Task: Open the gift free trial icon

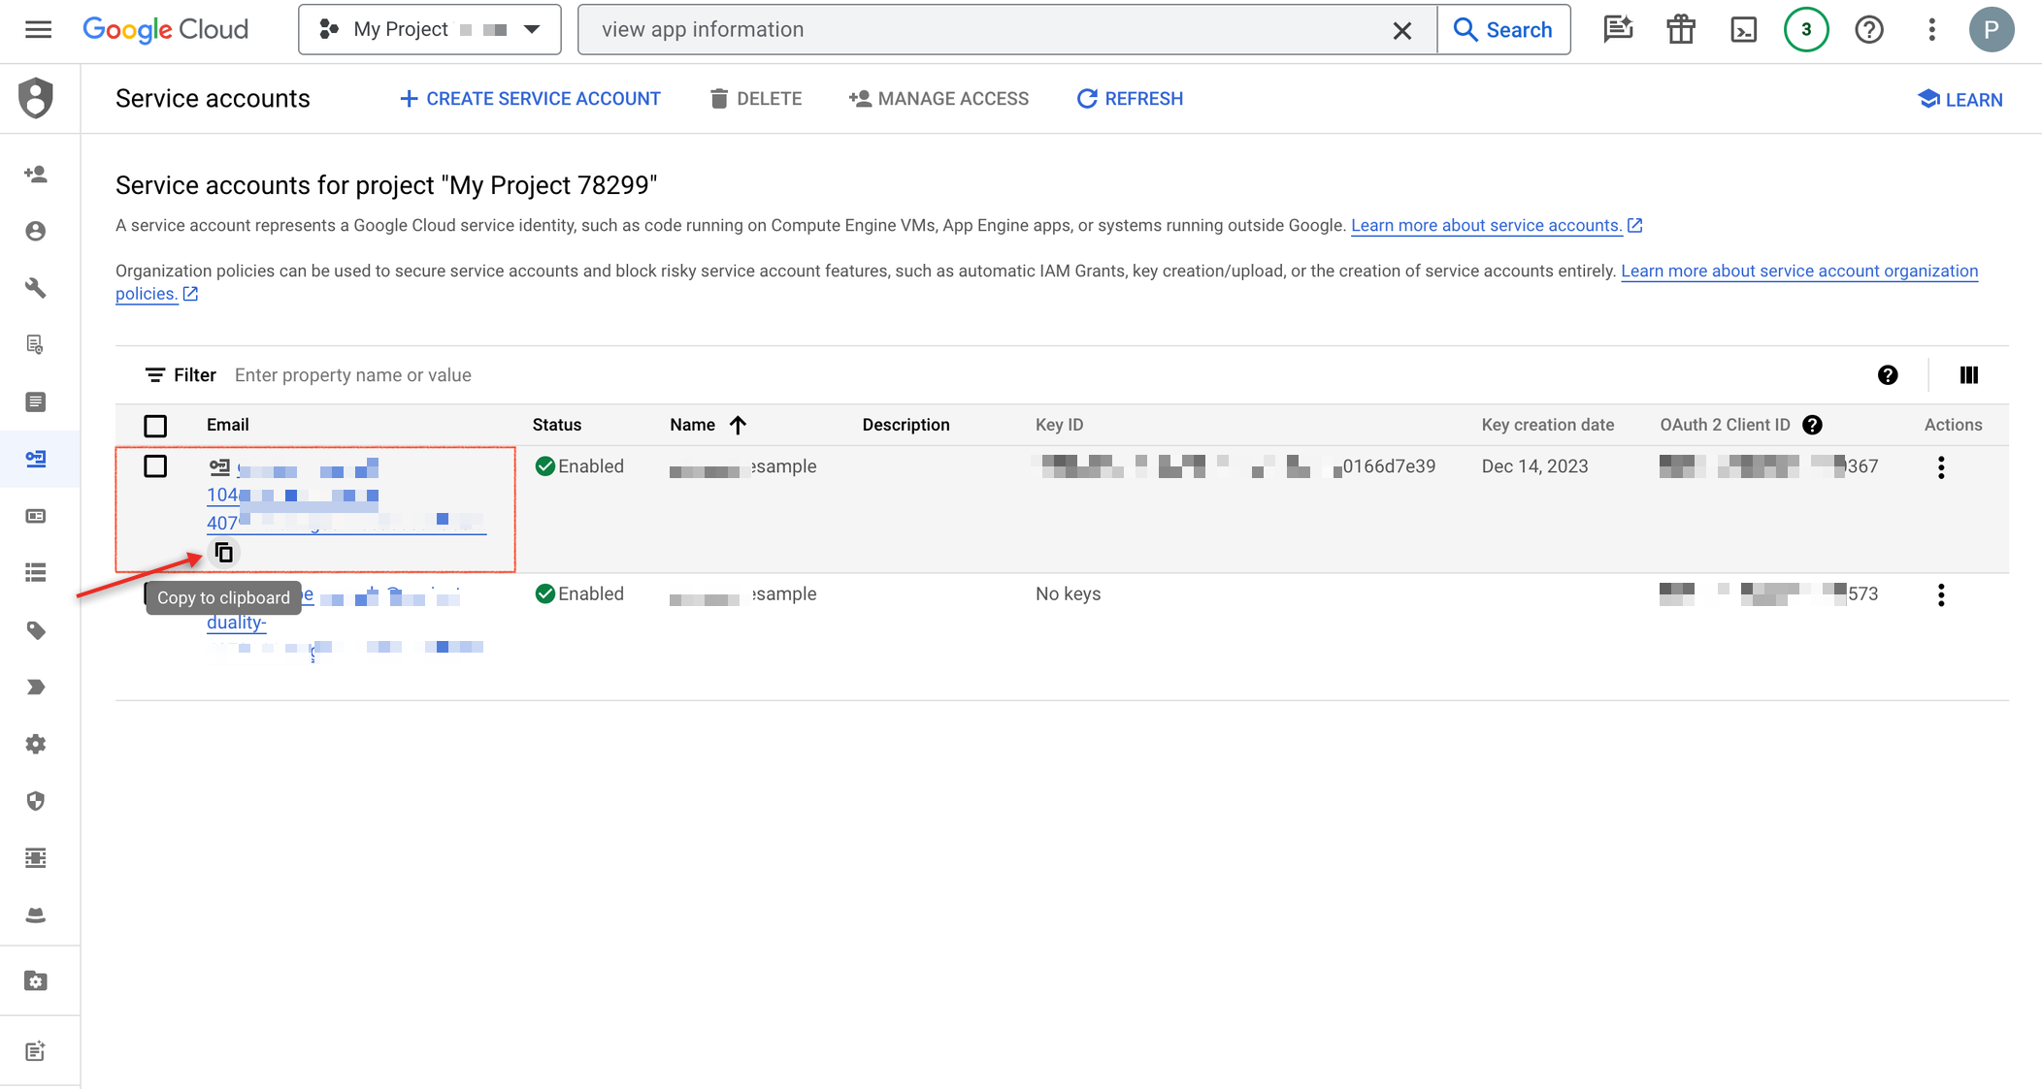Action: click(x=1681, y=29)
